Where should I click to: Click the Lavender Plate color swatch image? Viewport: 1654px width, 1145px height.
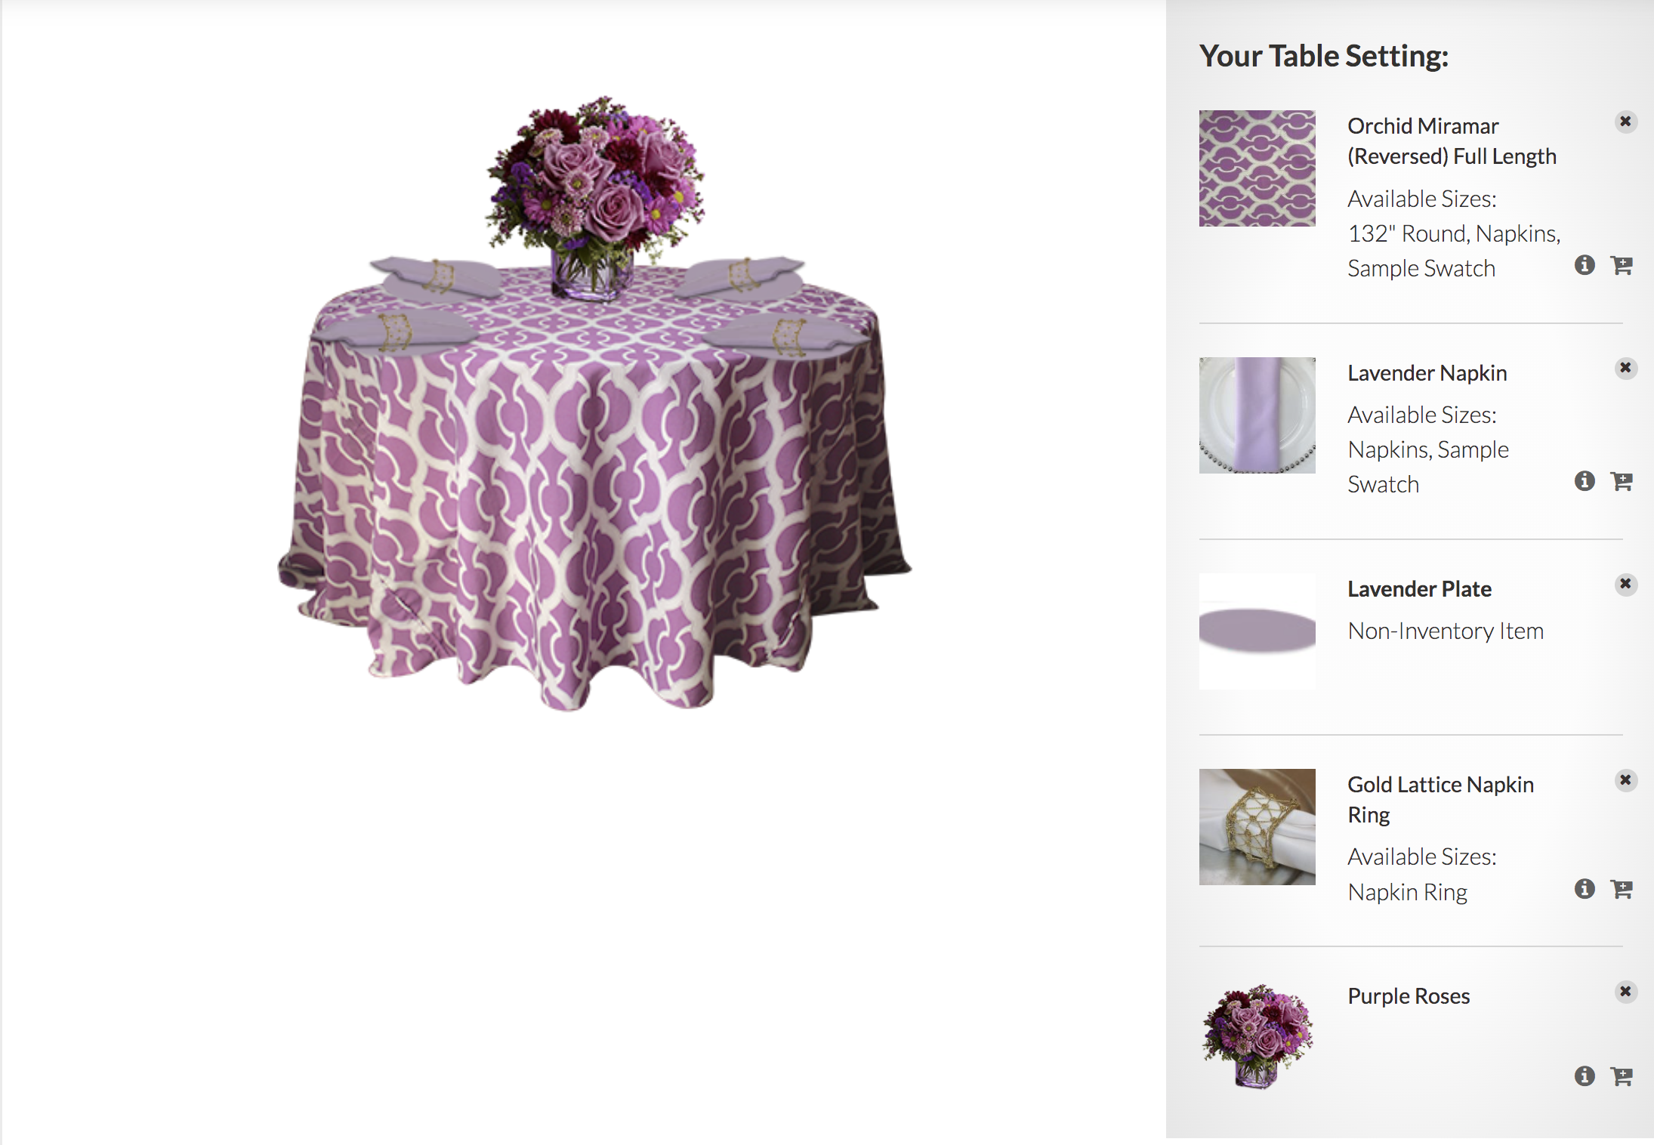tap(1257, 631)
